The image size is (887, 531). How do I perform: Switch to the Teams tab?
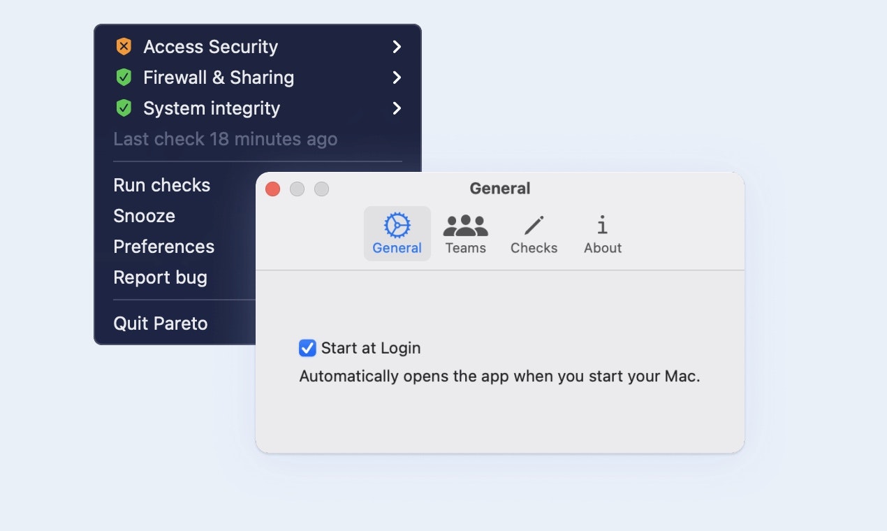point(465,233)
